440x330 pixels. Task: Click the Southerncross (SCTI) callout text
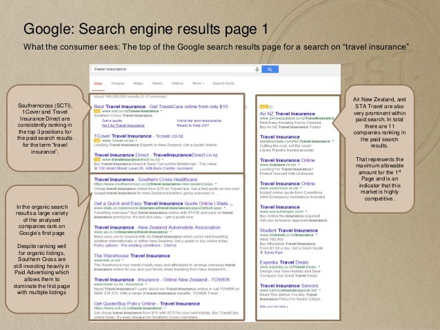point(45,128)
